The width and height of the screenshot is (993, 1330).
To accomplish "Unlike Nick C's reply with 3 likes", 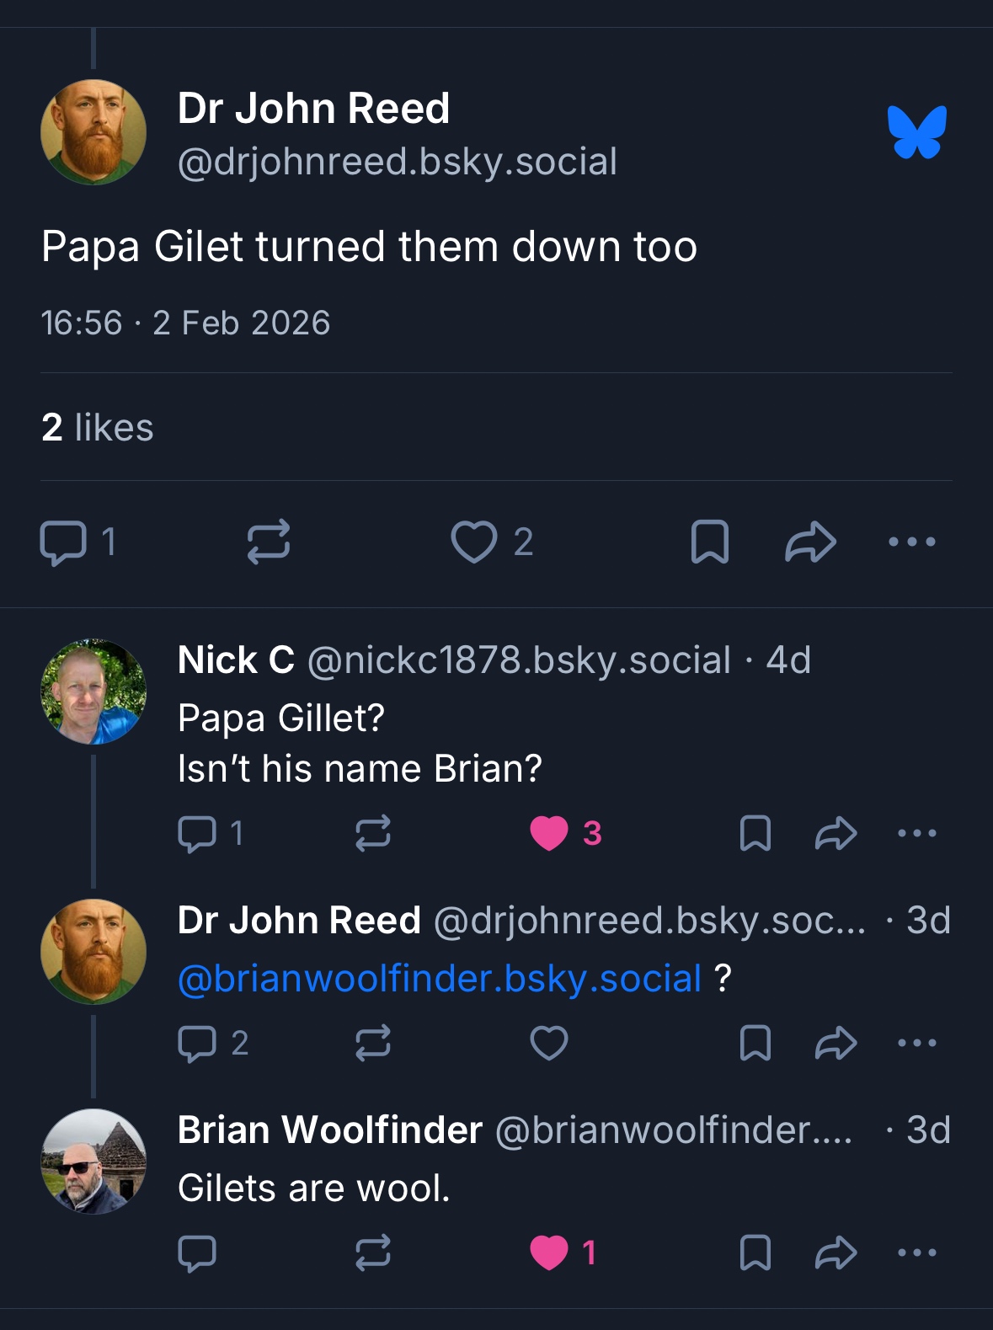I will click(x=549, y=833).
